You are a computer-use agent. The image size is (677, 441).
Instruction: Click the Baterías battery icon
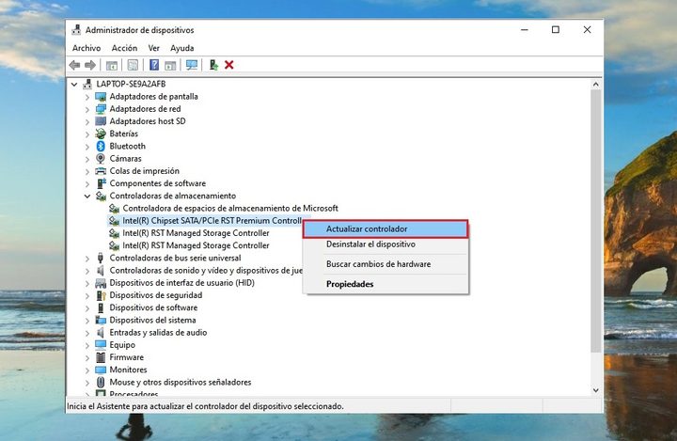point(101,134)
